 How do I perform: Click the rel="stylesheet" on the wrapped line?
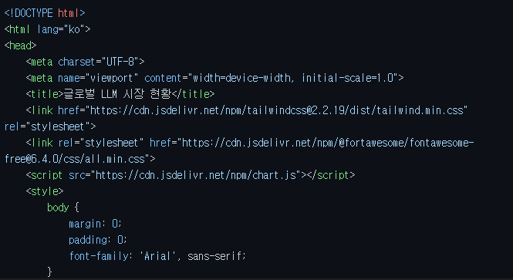[47, 127]
